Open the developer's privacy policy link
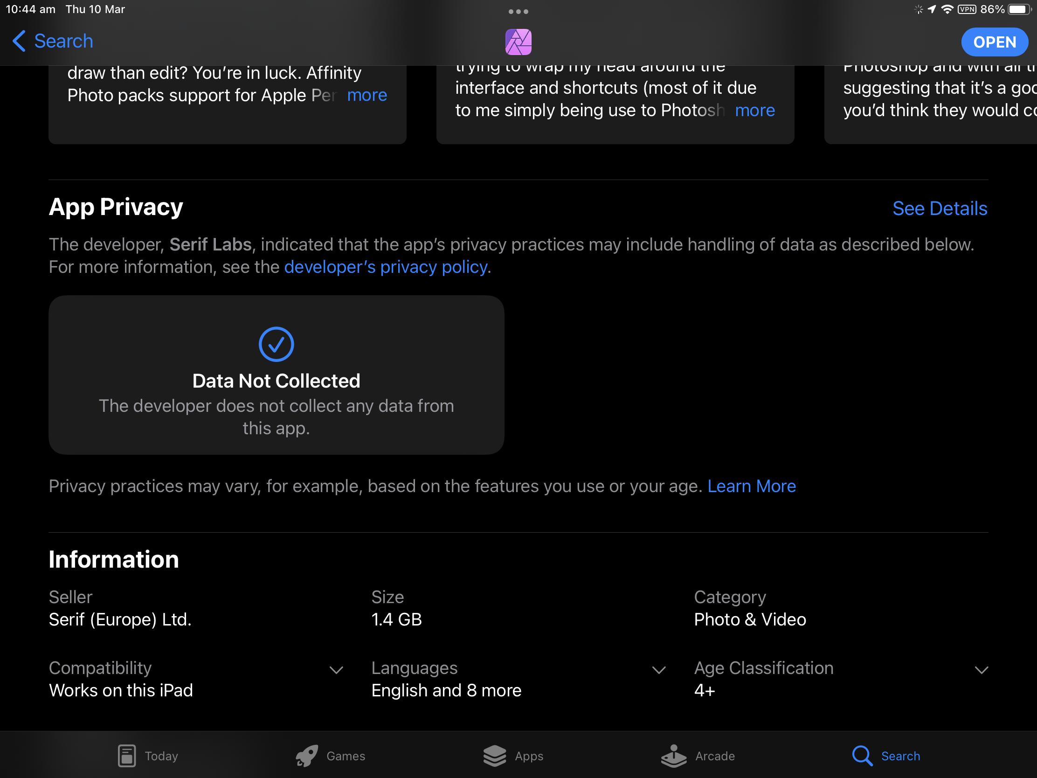 point(385,267)
